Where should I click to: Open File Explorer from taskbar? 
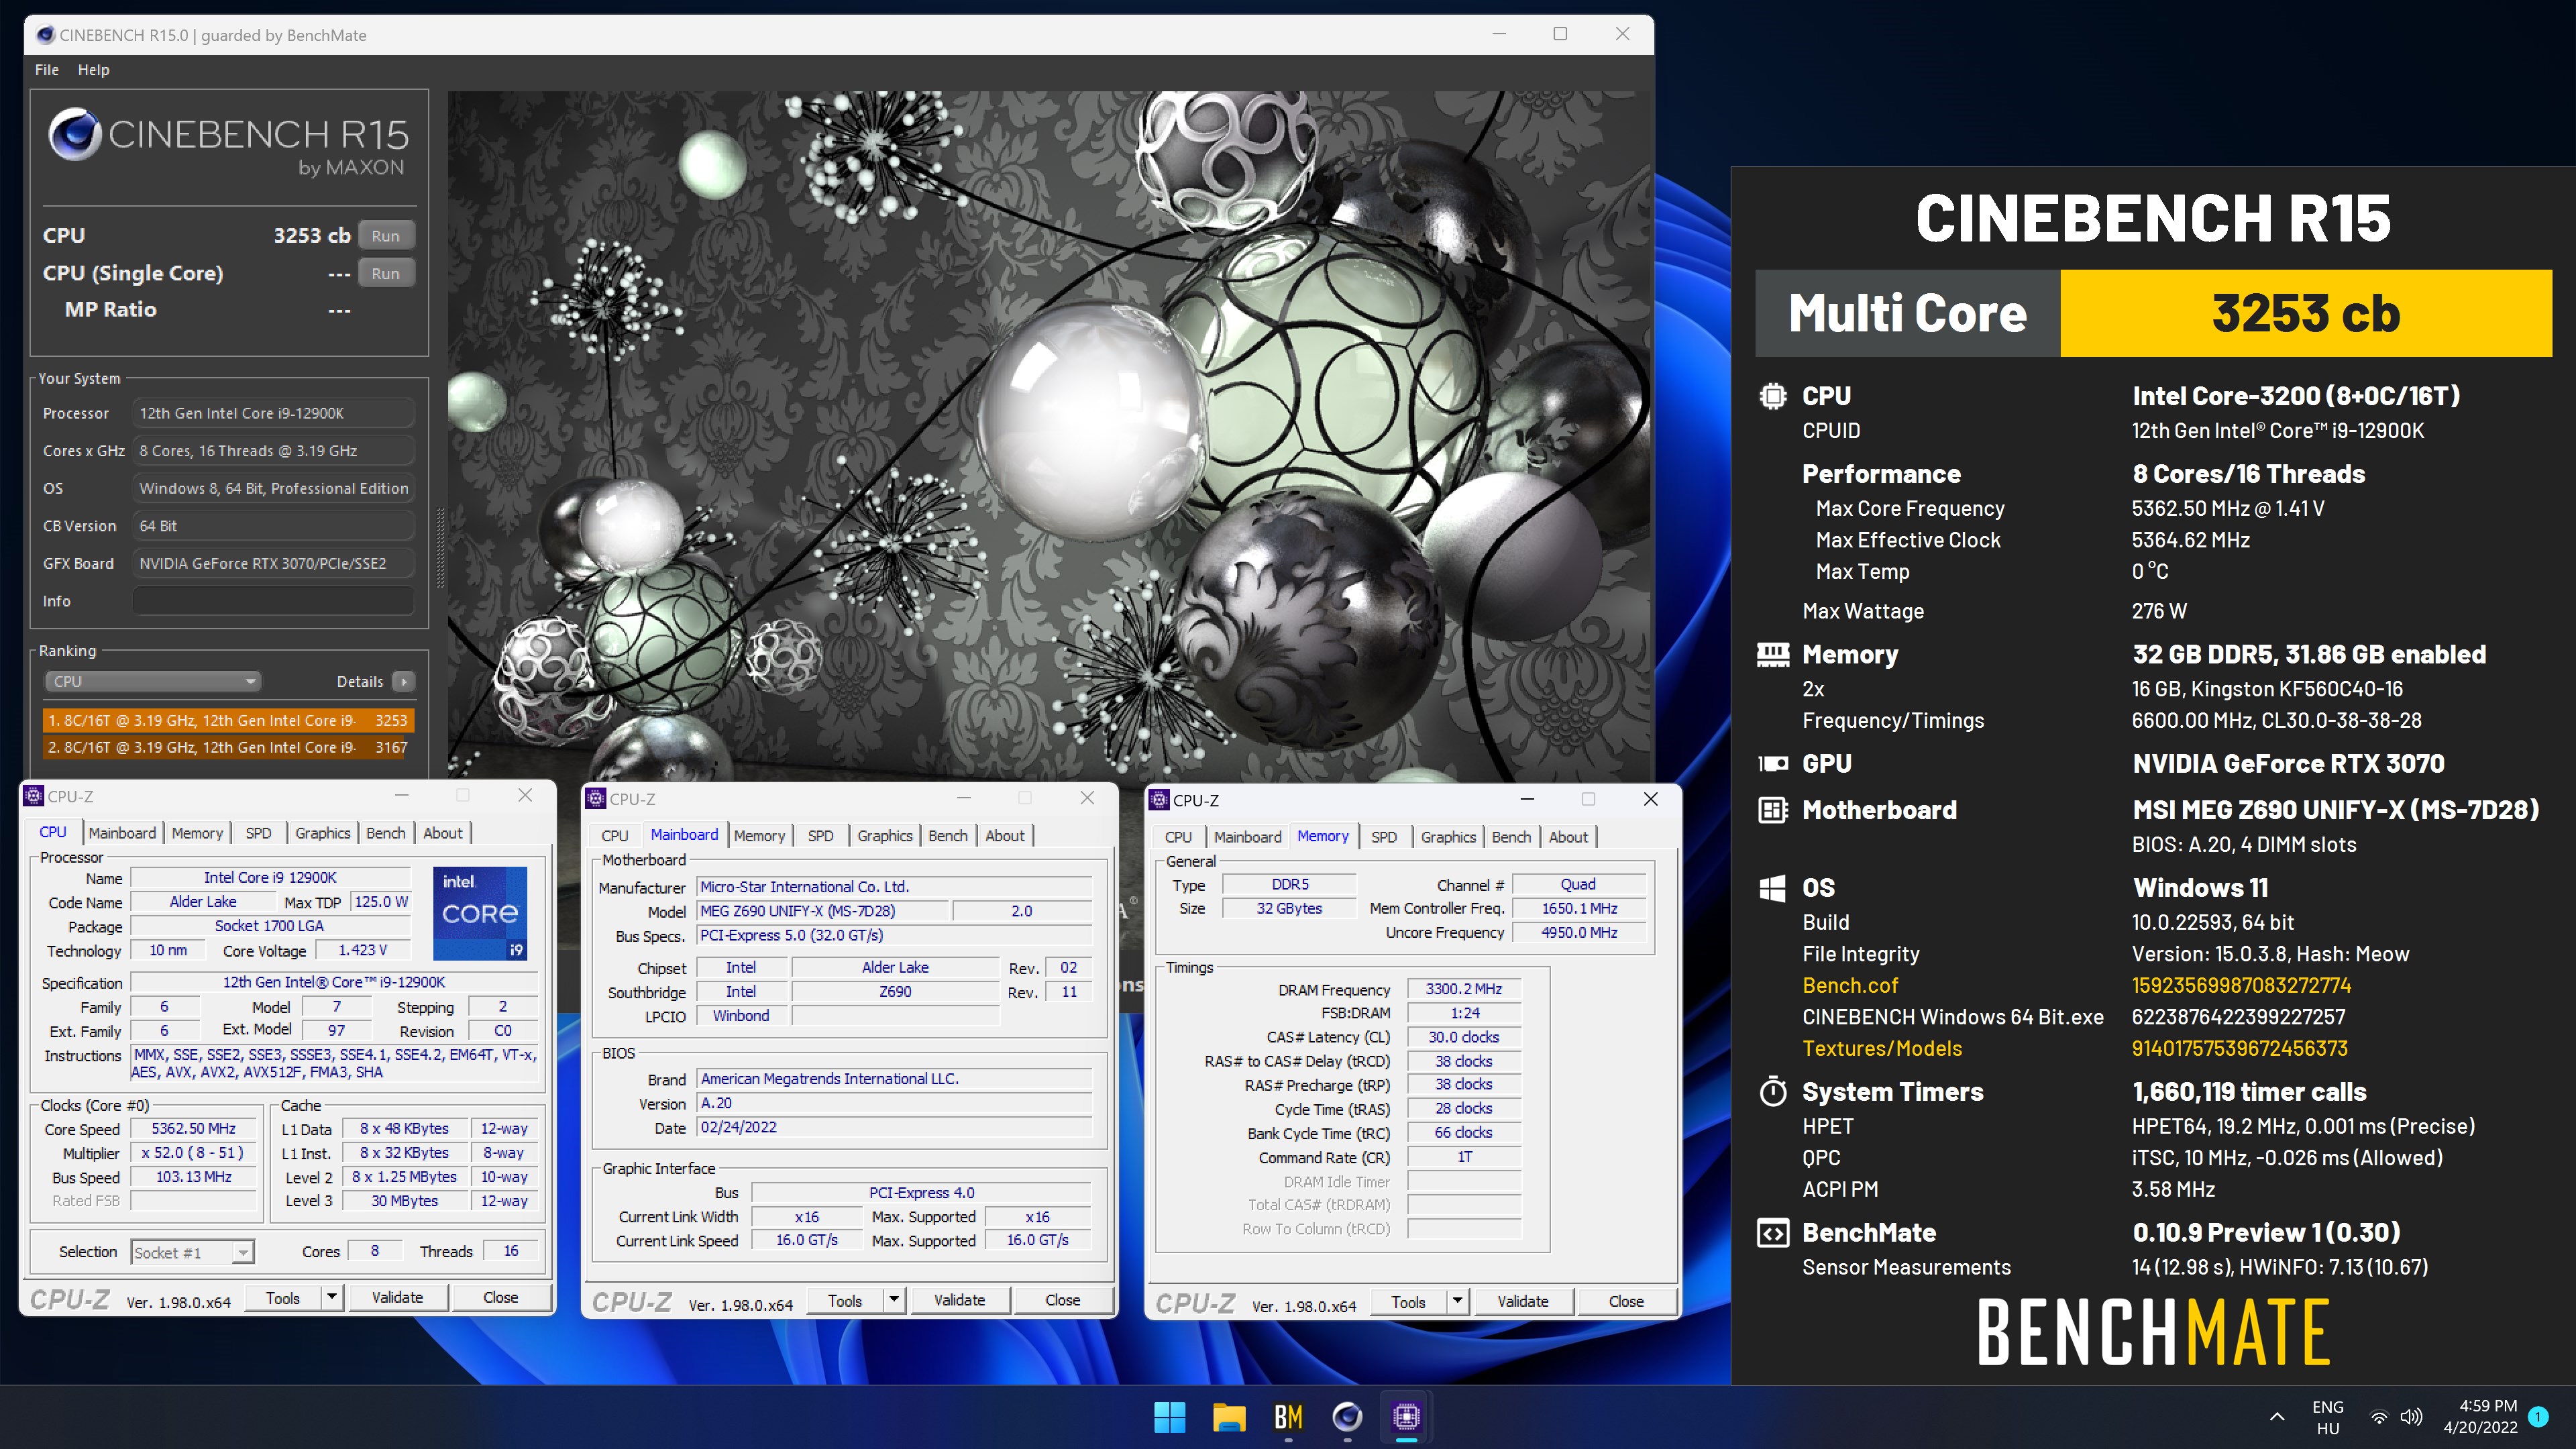[1228, 1416]
